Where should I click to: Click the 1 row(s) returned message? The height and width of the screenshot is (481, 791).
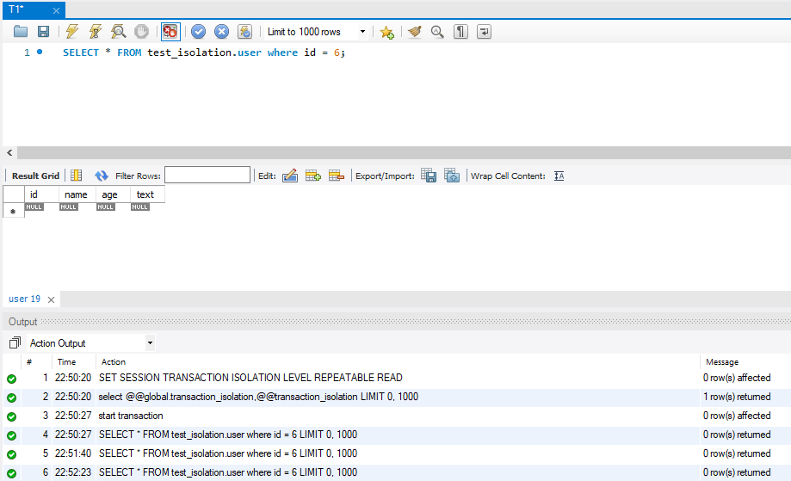(x=737, y=397)
